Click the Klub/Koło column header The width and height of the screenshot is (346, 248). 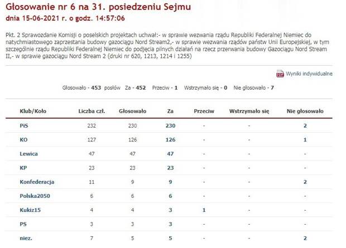[33, 111]
